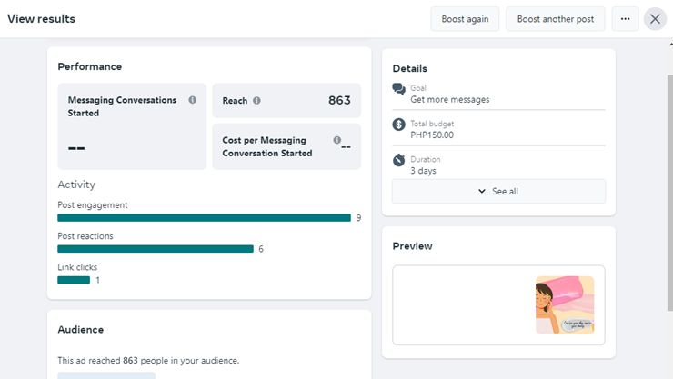Screen dimensions: 673x379
Task: Click the Post reactions bar
Action: coord(155,249)
